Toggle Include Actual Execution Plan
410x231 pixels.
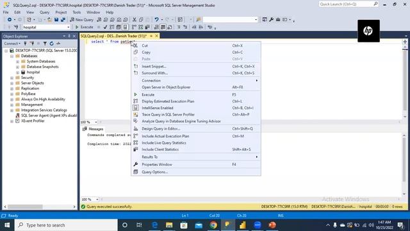pyautogui.click(x=196, y=136)
